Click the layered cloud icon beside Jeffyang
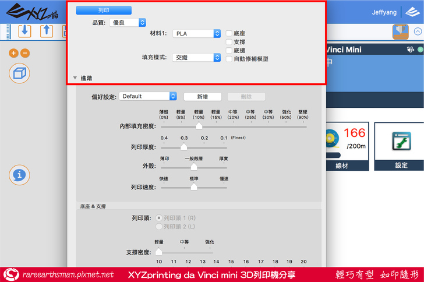Screen dimensions: 424x282 click(x=412, y=12)
